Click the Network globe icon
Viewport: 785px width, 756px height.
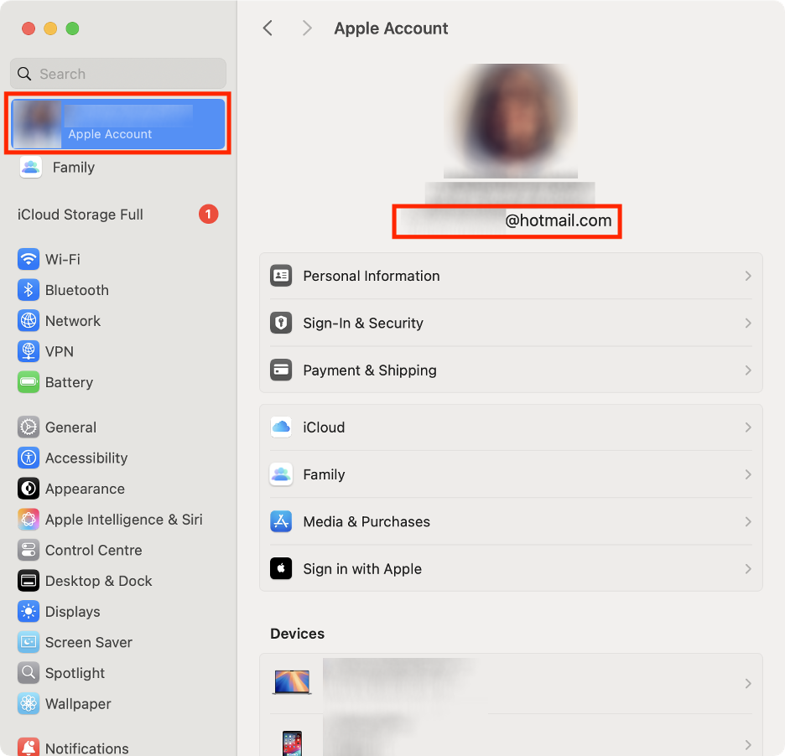point(29,321)
